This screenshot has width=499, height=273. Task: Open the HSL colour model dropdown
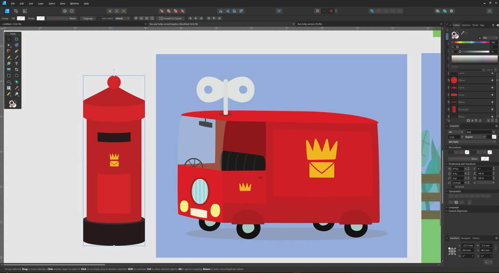coord(490,38)
